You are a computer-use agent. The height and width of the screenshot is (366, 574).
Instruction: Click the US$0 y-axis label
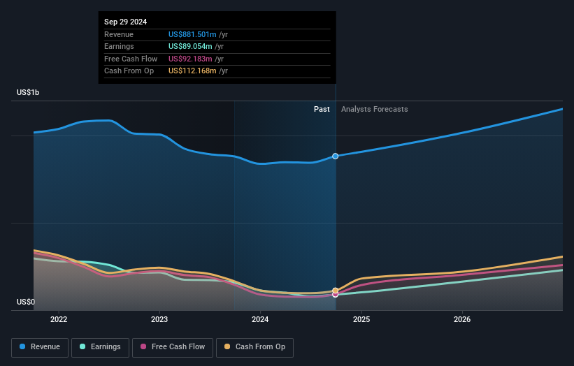point(26,302)
